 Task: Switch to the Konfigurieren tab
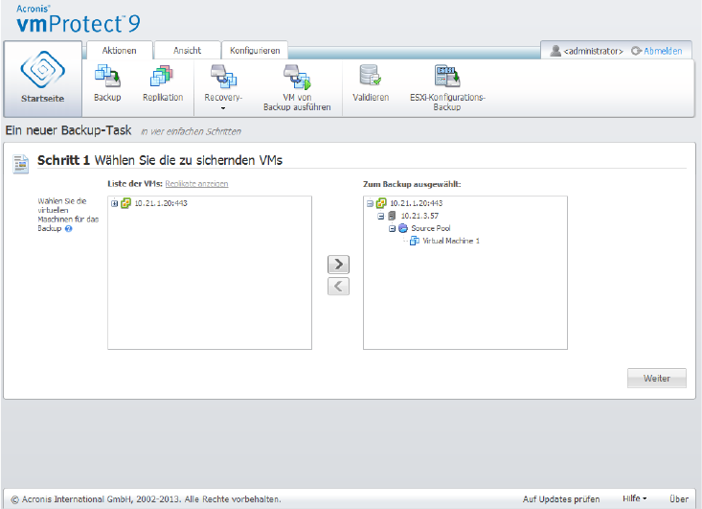[255, 50]
